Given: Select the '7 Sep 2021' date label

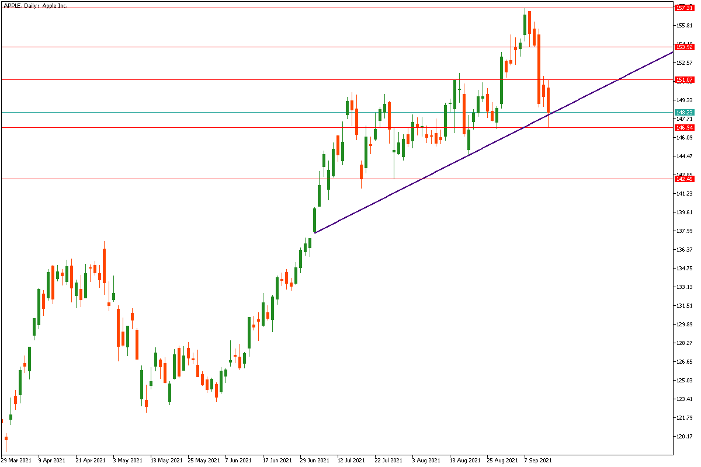Looking at the screenshot, I should tap(539, 460).
